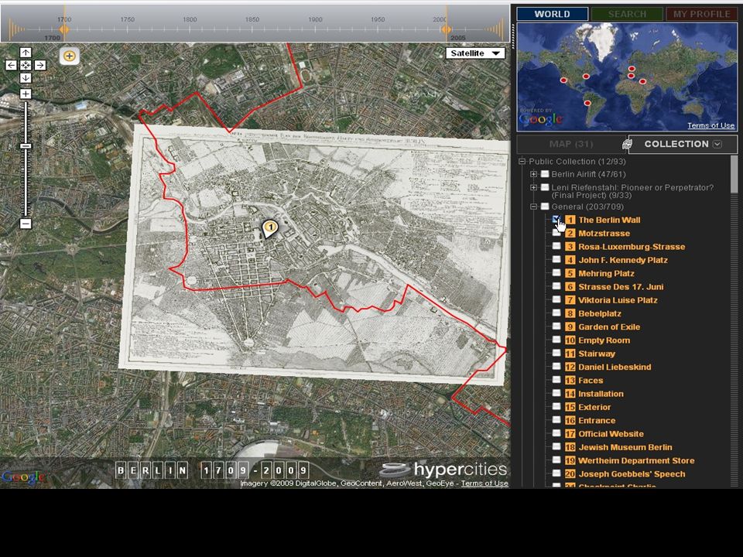Click the timeline start handle at 1700
743x557 pixels.
coord(64,29)
